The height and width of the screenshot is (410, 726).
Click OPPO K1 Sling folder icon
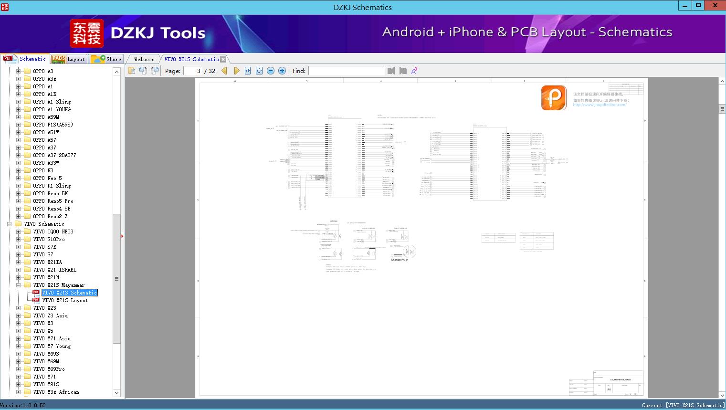pyautogui.click(x=27, y=186)
